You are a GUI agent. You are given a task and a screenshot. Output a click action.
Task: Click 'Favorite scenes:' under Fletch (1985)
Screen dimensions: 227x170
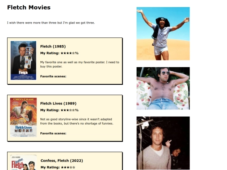(x=53, y=76)
